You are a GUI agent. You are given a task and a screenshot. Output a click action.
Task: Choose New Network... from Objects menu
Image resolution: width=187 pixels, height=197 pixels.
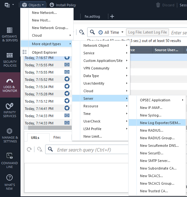tap(47, 13)
